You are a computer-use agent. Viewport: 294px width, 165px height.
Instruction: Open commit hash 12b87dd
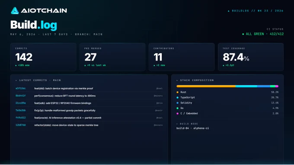tap(21, 125)
